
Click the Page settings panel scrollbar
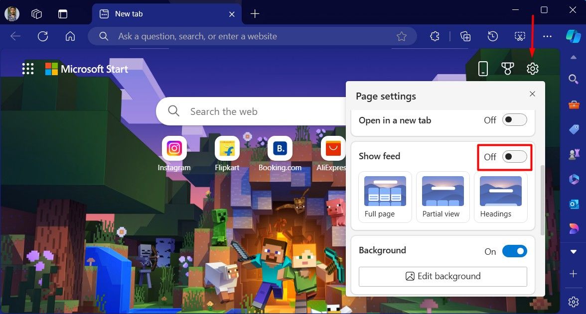(543, 200)
